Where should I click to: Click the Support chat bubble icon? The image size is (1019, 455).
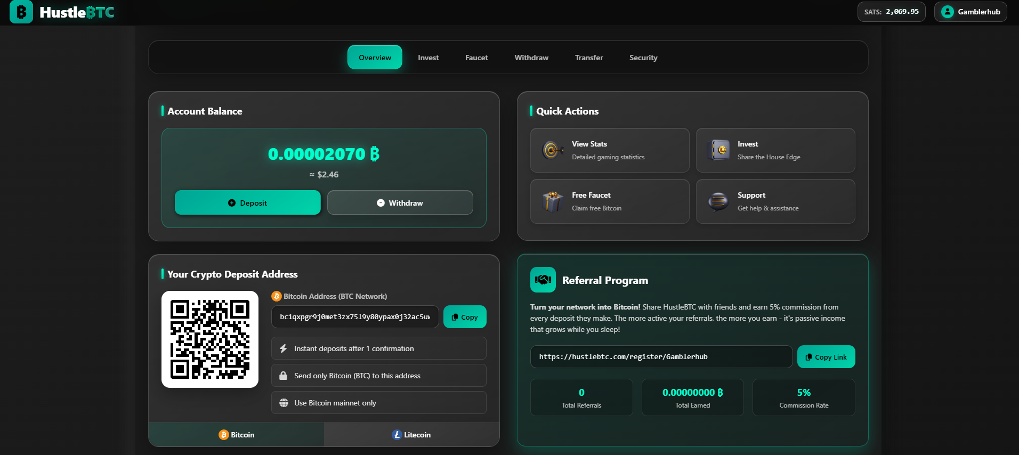tap(718, 201)
